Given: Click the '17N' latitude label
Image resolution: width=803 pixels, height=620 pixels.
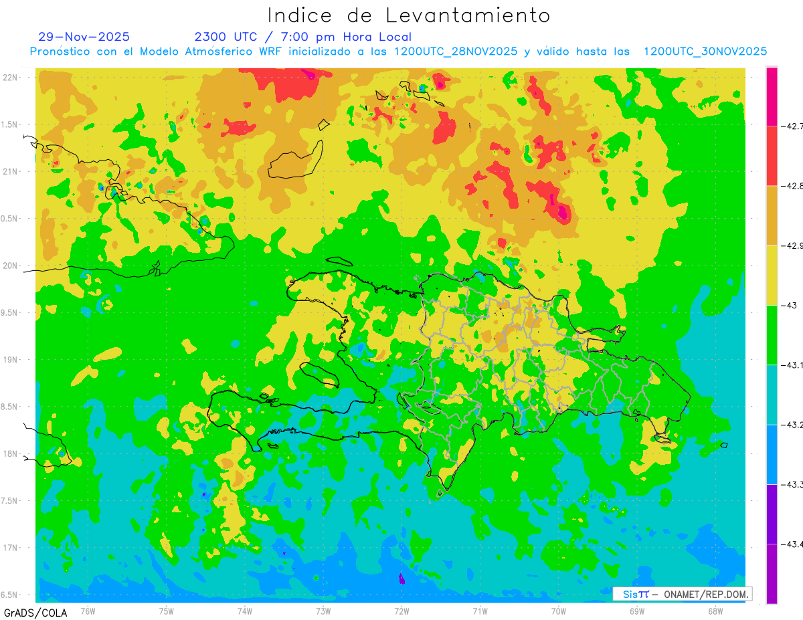Looking at the screenshot, I should point(11,548).
